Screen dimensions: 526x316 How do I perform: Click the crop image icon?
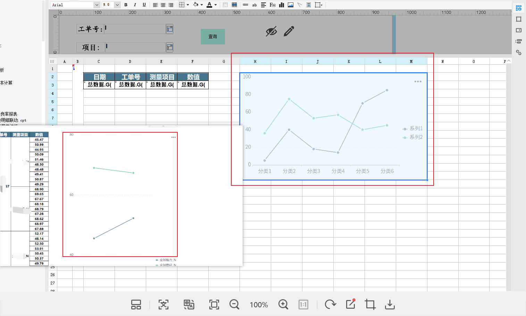coord(370,305)
